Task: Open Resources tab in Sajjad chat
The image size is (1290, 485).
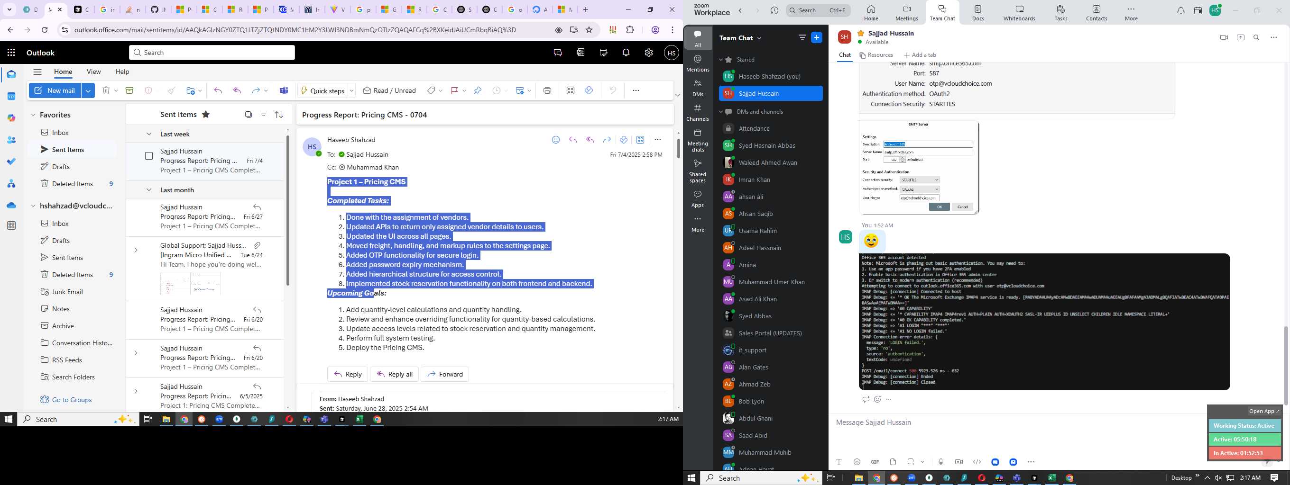Action: point(876,55)
